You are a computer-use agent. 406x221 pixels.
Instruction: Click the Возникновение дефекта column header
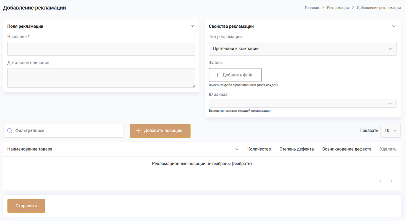point(347,149)
